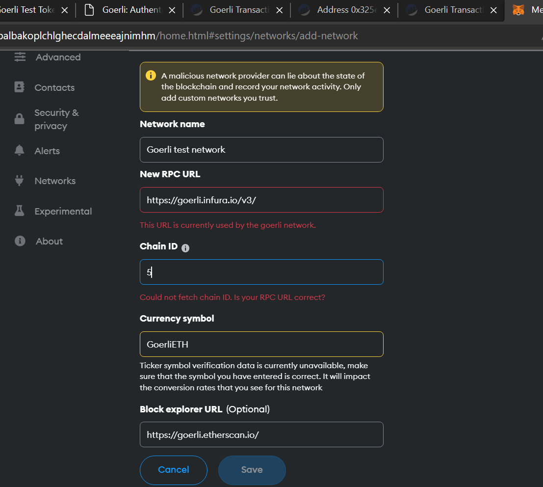Screen dimensions: 543x487
Task: Open Contacts settings section
Action: 54,87
